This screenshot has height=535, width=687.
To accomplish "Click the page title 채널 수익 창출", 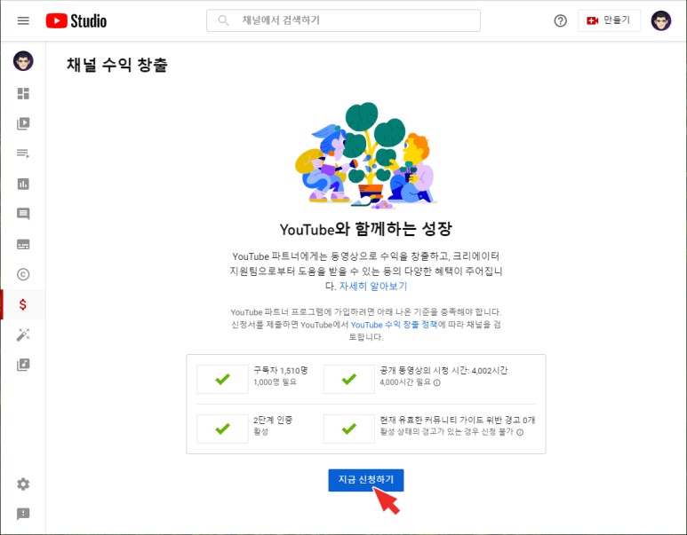I will [x=117, y=65].
